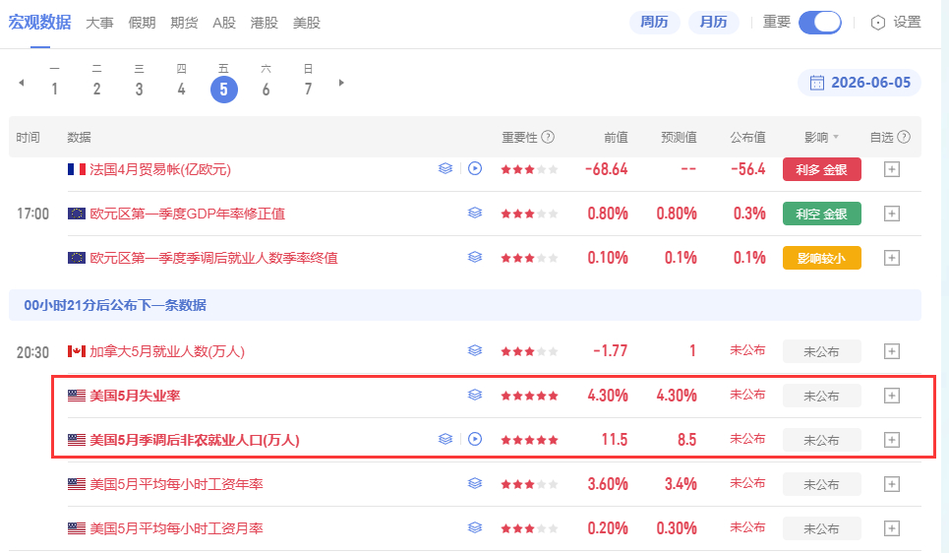The width and height of the screenshot is (949, 553).
Task: Open the 2026-06-05 date picker
Action: tap(860, 83)
